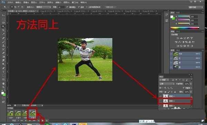Select layer 图层 3 in Layers panel

[175, 106]
